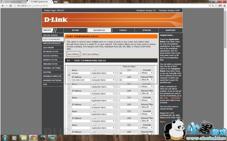Click the browser address bar URL

click(32, 6)
